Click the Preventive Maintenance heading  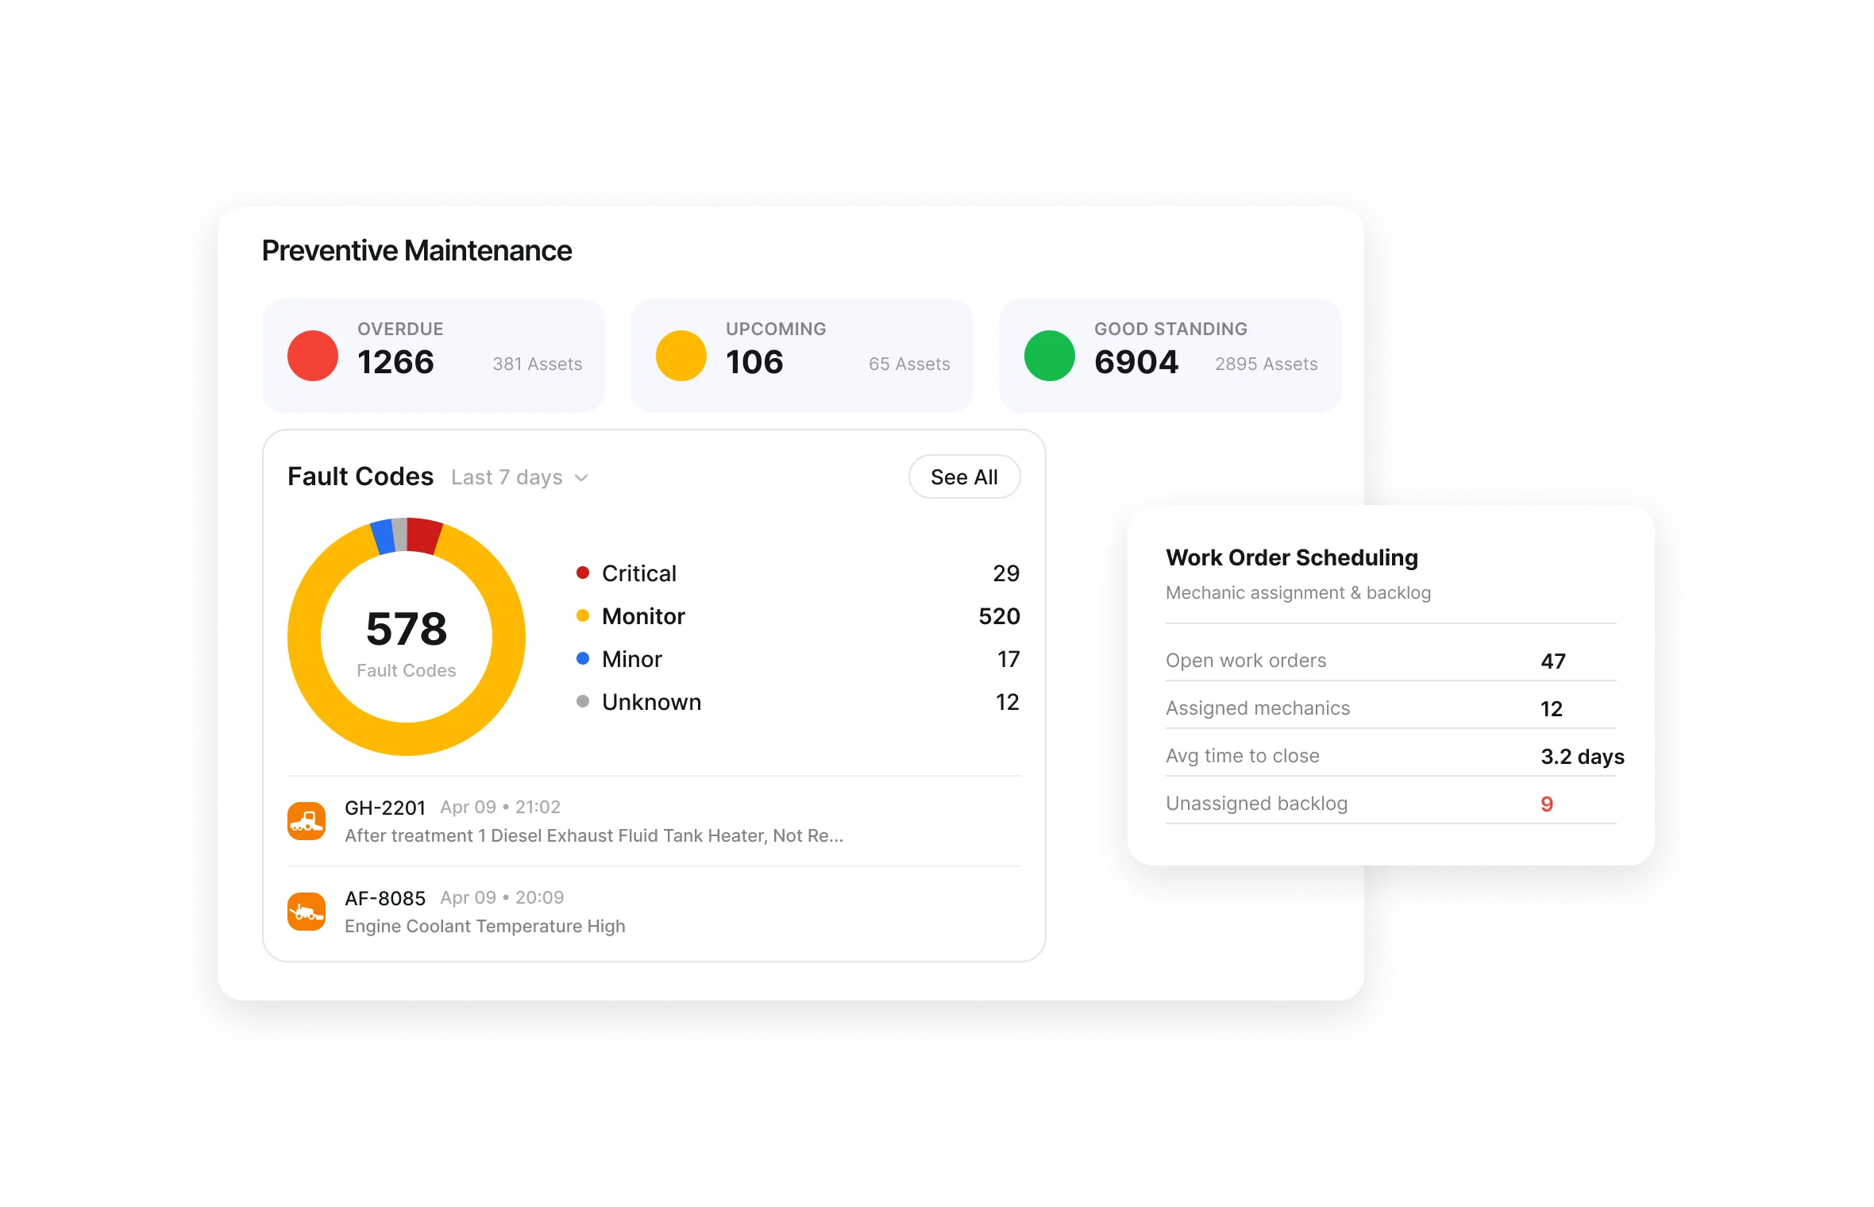(417, 250)
